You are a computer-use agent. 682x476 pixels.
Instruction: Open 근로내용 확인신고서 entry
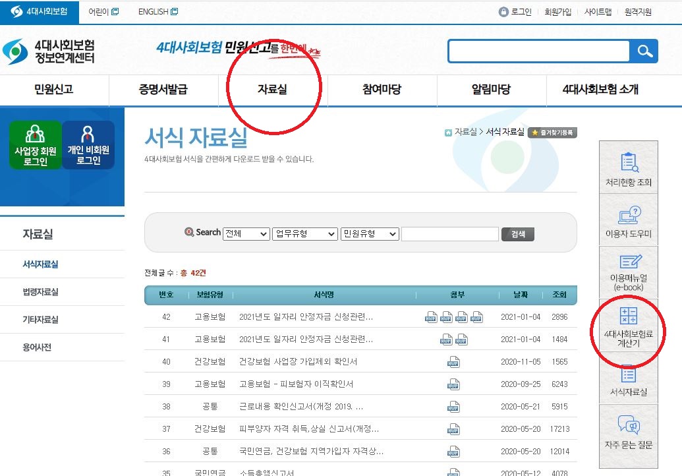pos(301,406)
